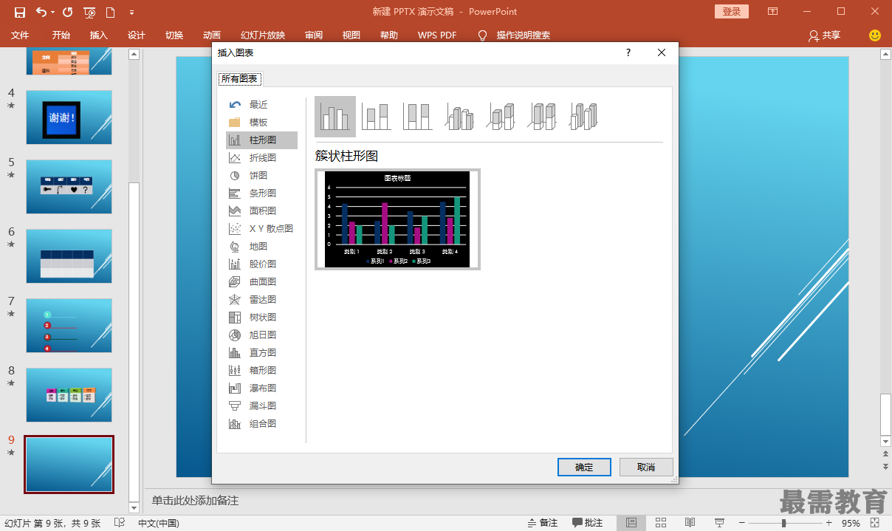Image resolution: width=892 pixels, height=531 pixels.
Task: Open the 幻灯片放映 slide show tab
Action: [263, 35]
